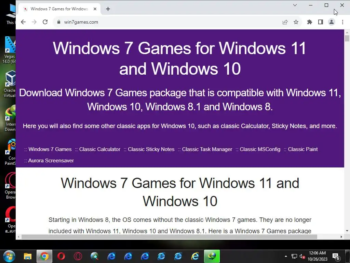
Task: Select Internet Download Manager desktop shortcut
Action: (10, 118)
